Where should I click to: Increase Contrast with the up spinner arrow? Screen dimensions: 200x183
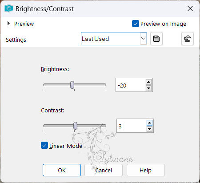(149, 123)
